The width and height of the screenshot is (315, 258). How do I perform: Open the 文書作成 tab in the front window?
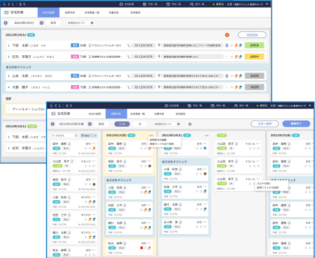coord(159,114)
